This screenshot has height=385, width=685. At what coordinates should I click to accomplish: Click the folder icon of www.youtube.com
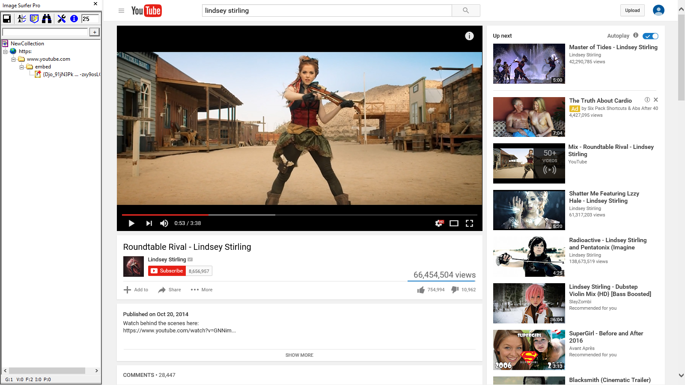click(21, 59)
